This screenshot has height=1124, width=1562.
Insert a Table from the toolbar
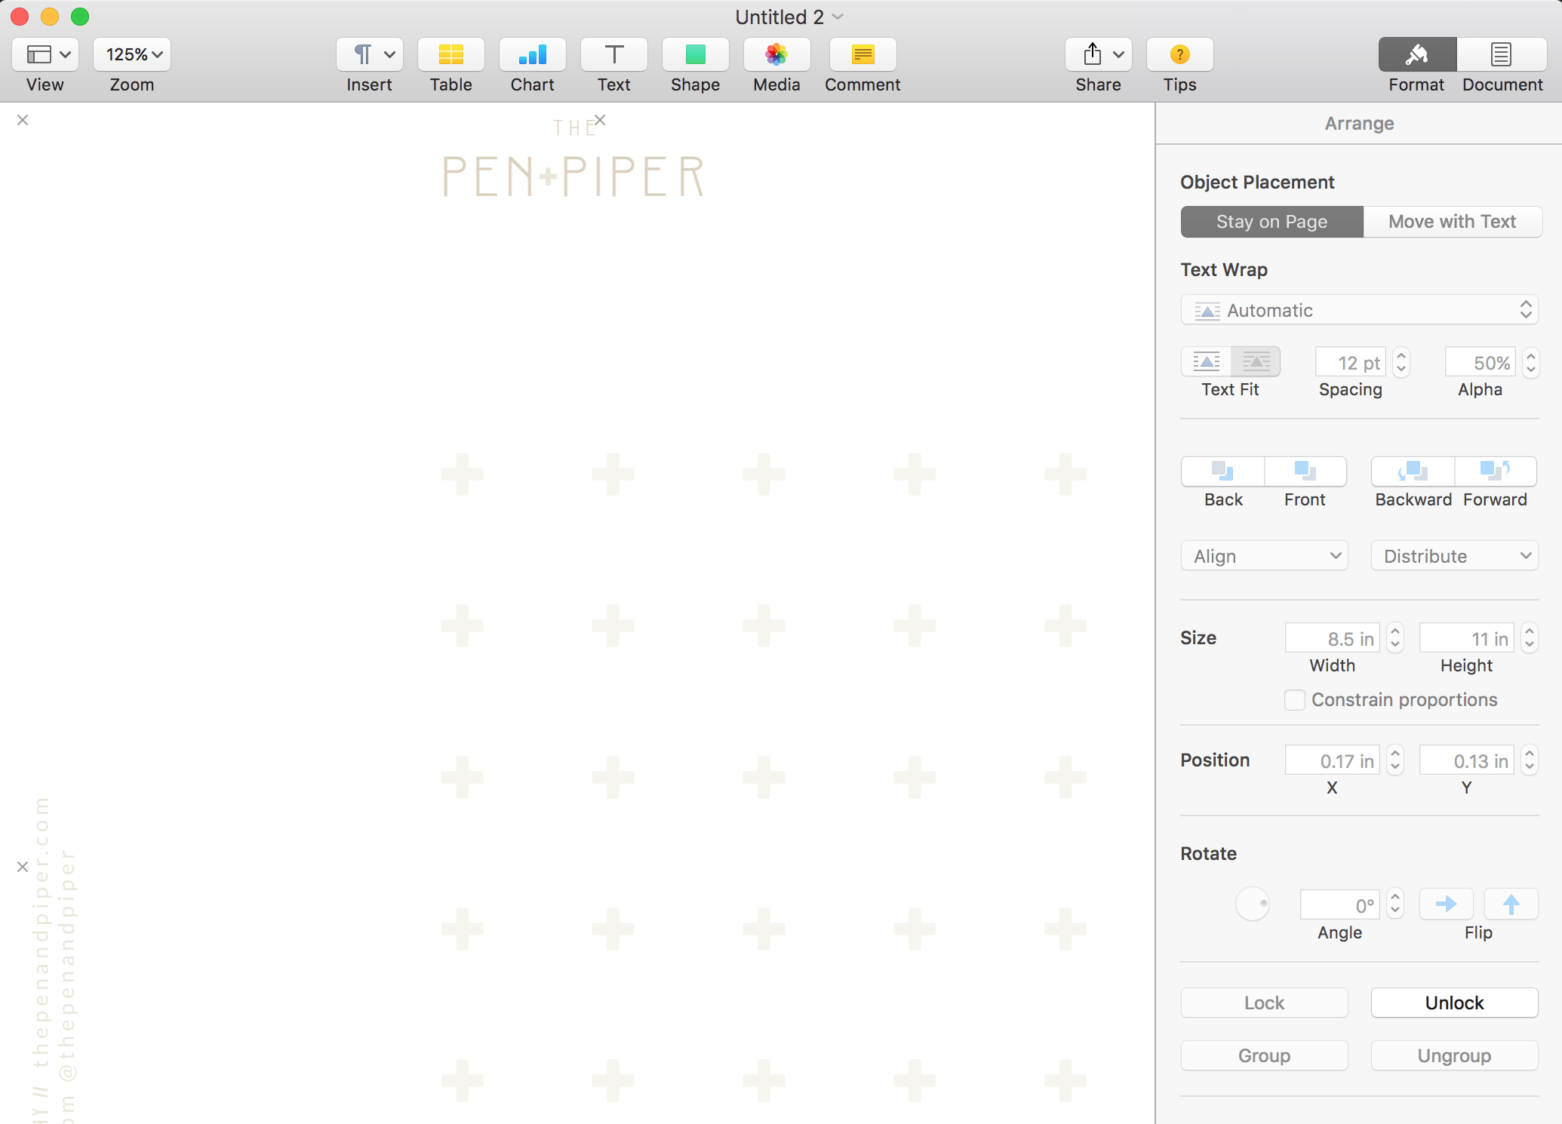point(450,55)
